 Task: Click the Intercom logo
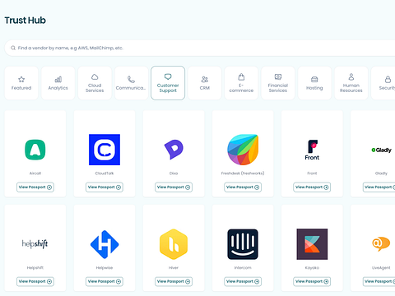click(x=243, y=244)
